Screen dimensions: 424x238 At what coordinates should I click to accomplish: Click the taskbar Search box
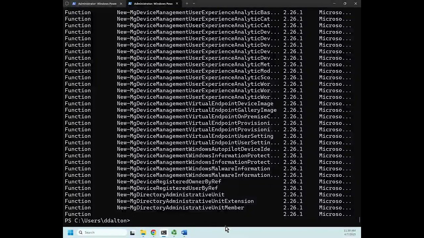pyautogui.click(x=102, y=233)
